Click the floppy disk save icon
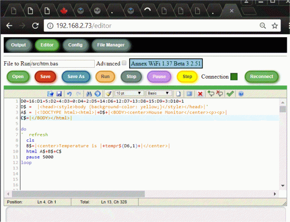Viewport: 290px width, 222px height. (59, 94)
